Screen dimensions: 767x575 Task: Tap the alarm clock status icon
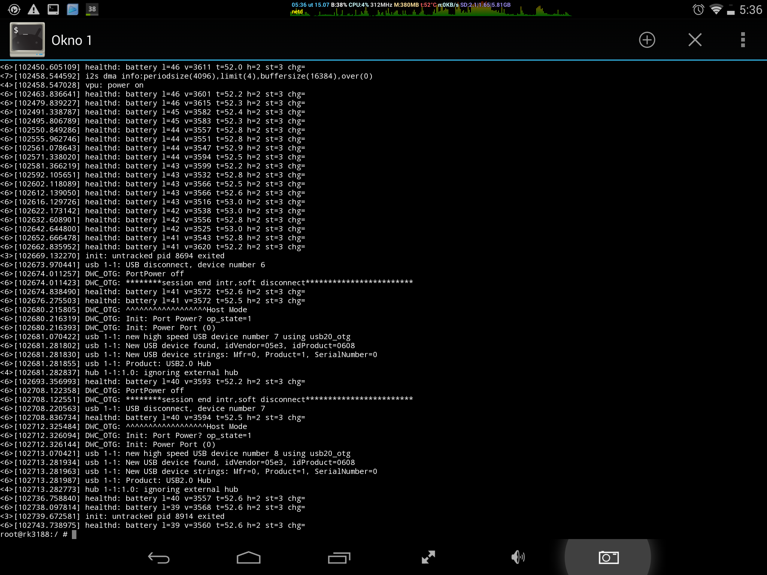pos(698,10)
